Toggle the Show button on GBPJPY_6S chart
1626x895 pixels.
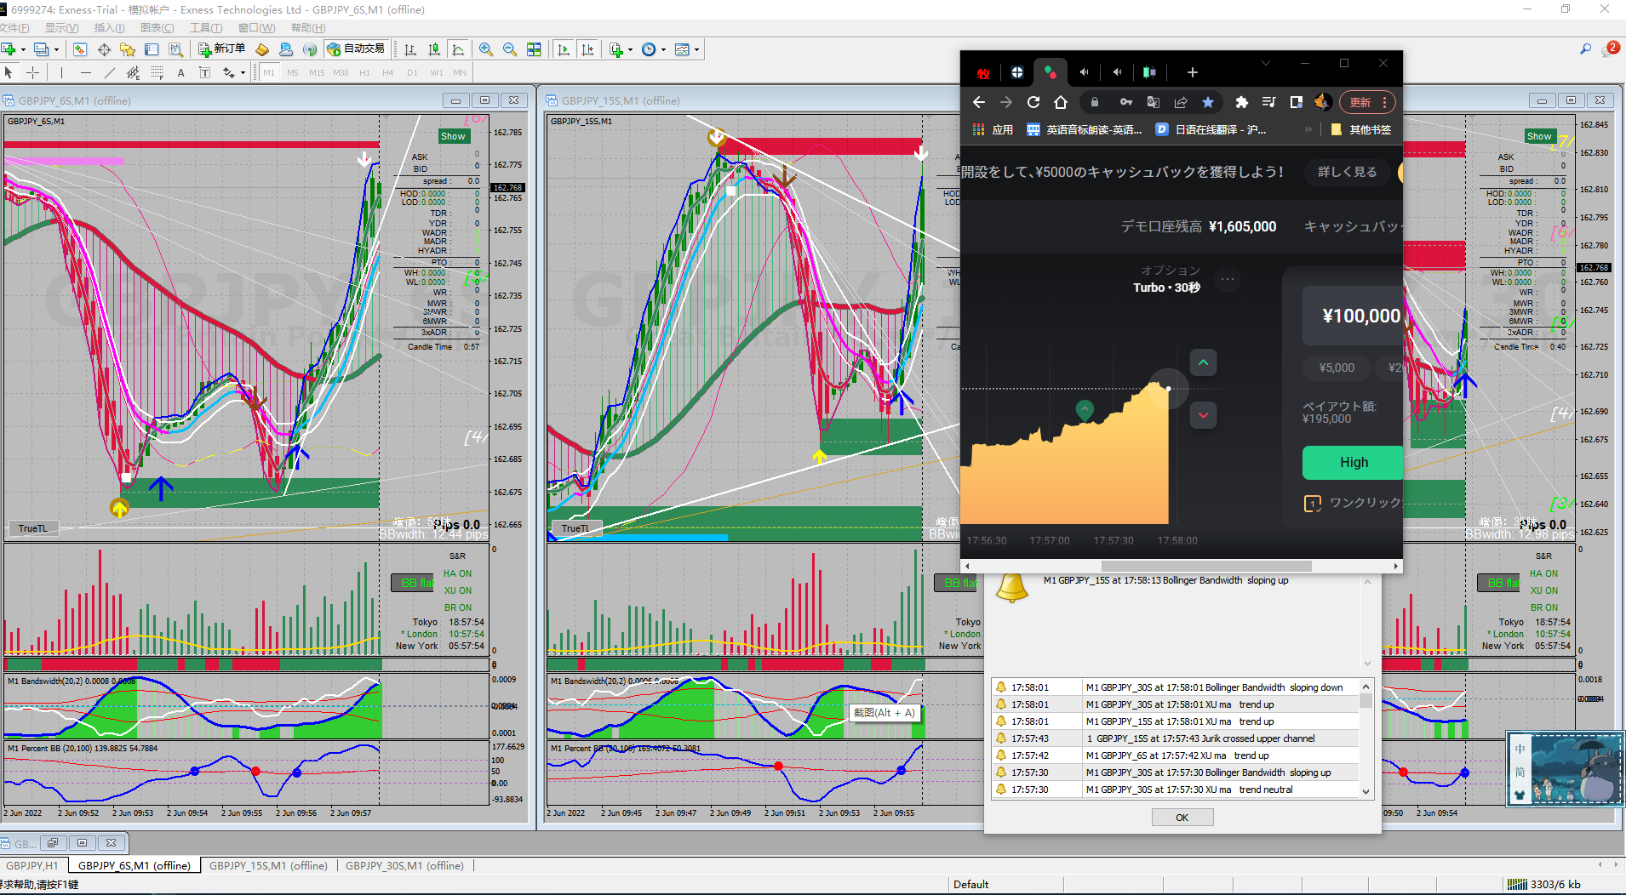[x=453, y=136]
